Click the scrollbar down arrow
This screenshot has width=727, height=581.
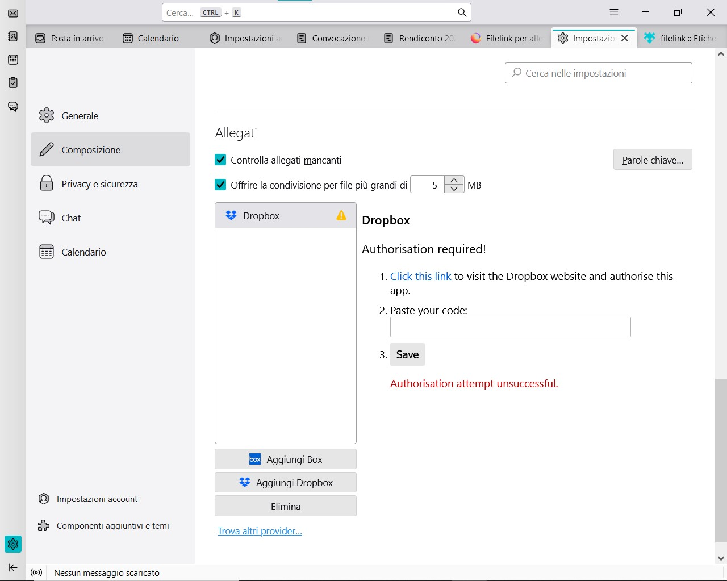[x=721, y=558]
